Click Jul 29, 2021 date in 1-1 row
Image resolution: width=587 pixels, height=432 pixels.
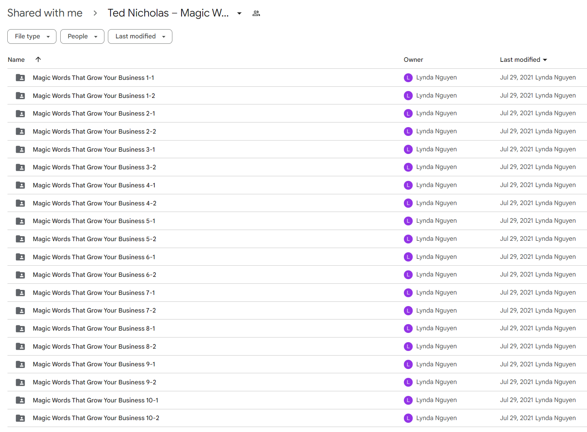(x=516, y=78)
